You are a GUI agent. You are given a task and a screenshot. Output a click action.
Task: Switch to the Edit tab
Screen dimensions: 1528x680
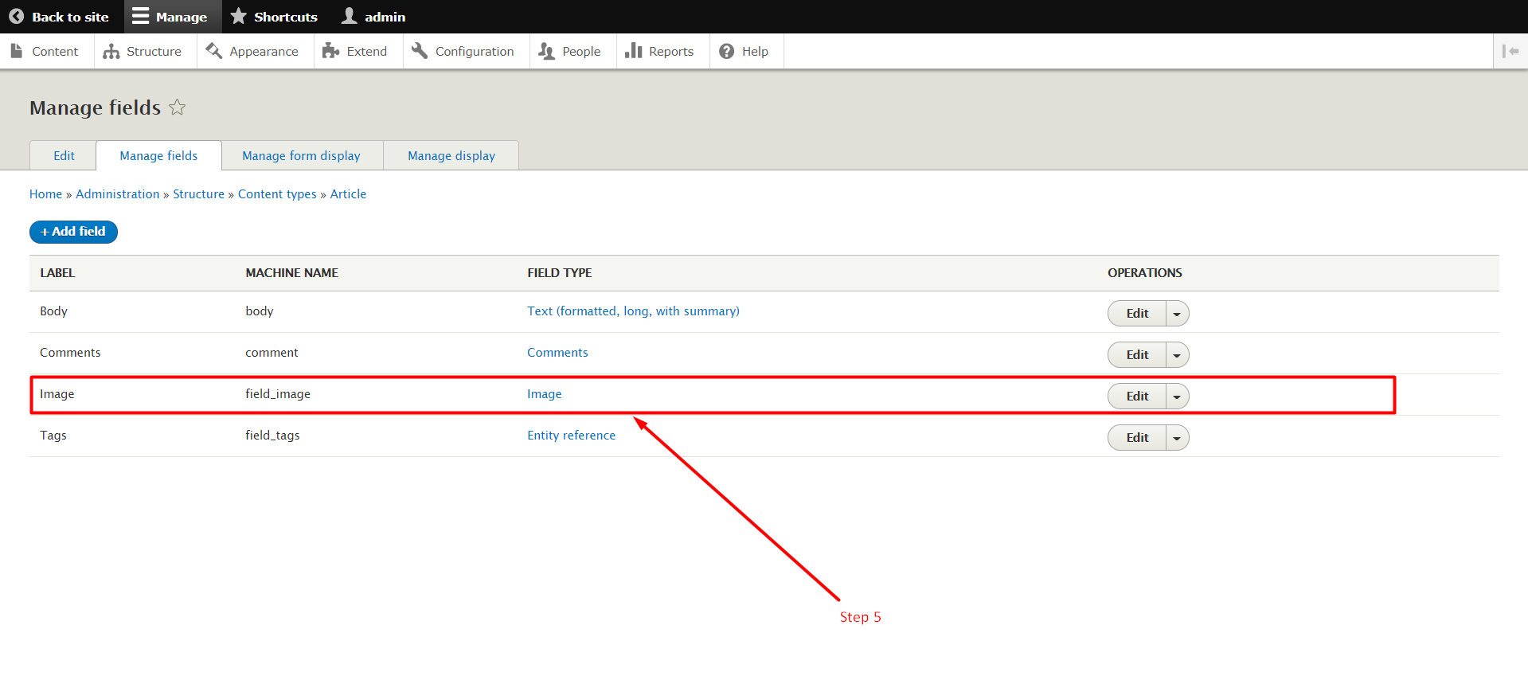coord(64,156)
